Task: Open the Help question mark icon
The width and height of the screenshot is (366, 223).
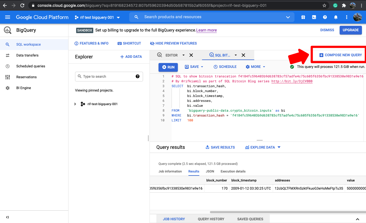Action: coord(325,17)
